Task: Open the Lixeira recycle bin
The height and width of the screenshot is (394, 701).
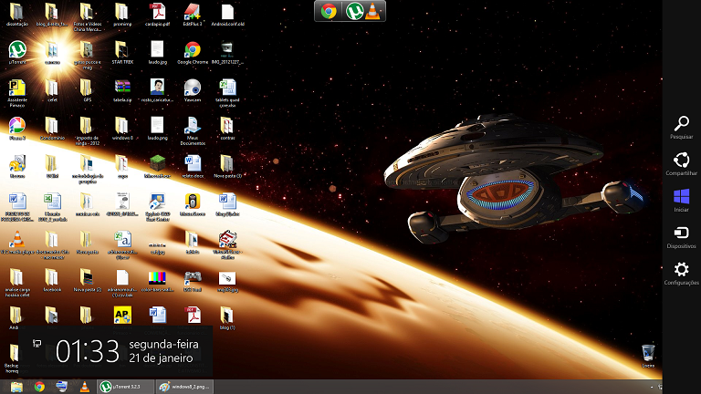Action: pos(648,356)
